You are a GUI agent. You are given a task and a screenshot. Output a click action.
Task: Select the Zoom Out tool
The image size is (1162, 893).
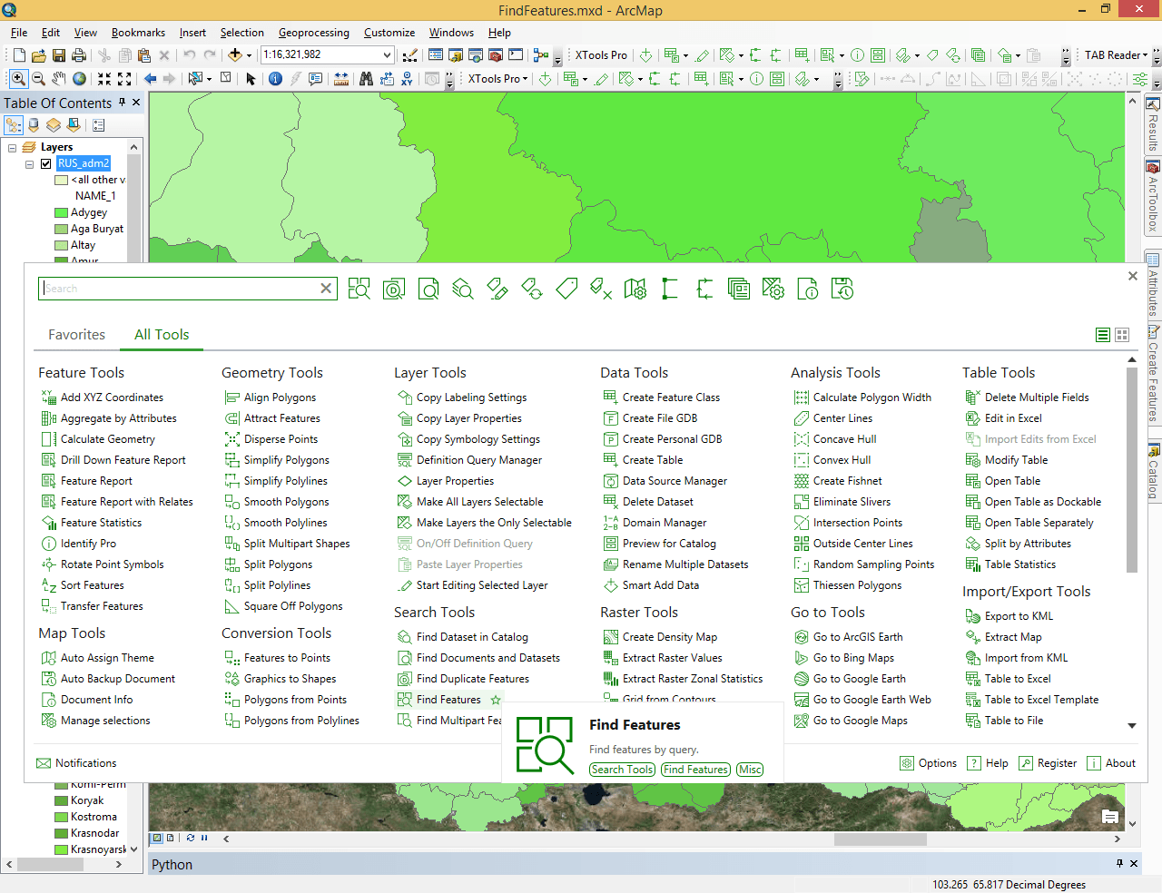tap(38, 79)
